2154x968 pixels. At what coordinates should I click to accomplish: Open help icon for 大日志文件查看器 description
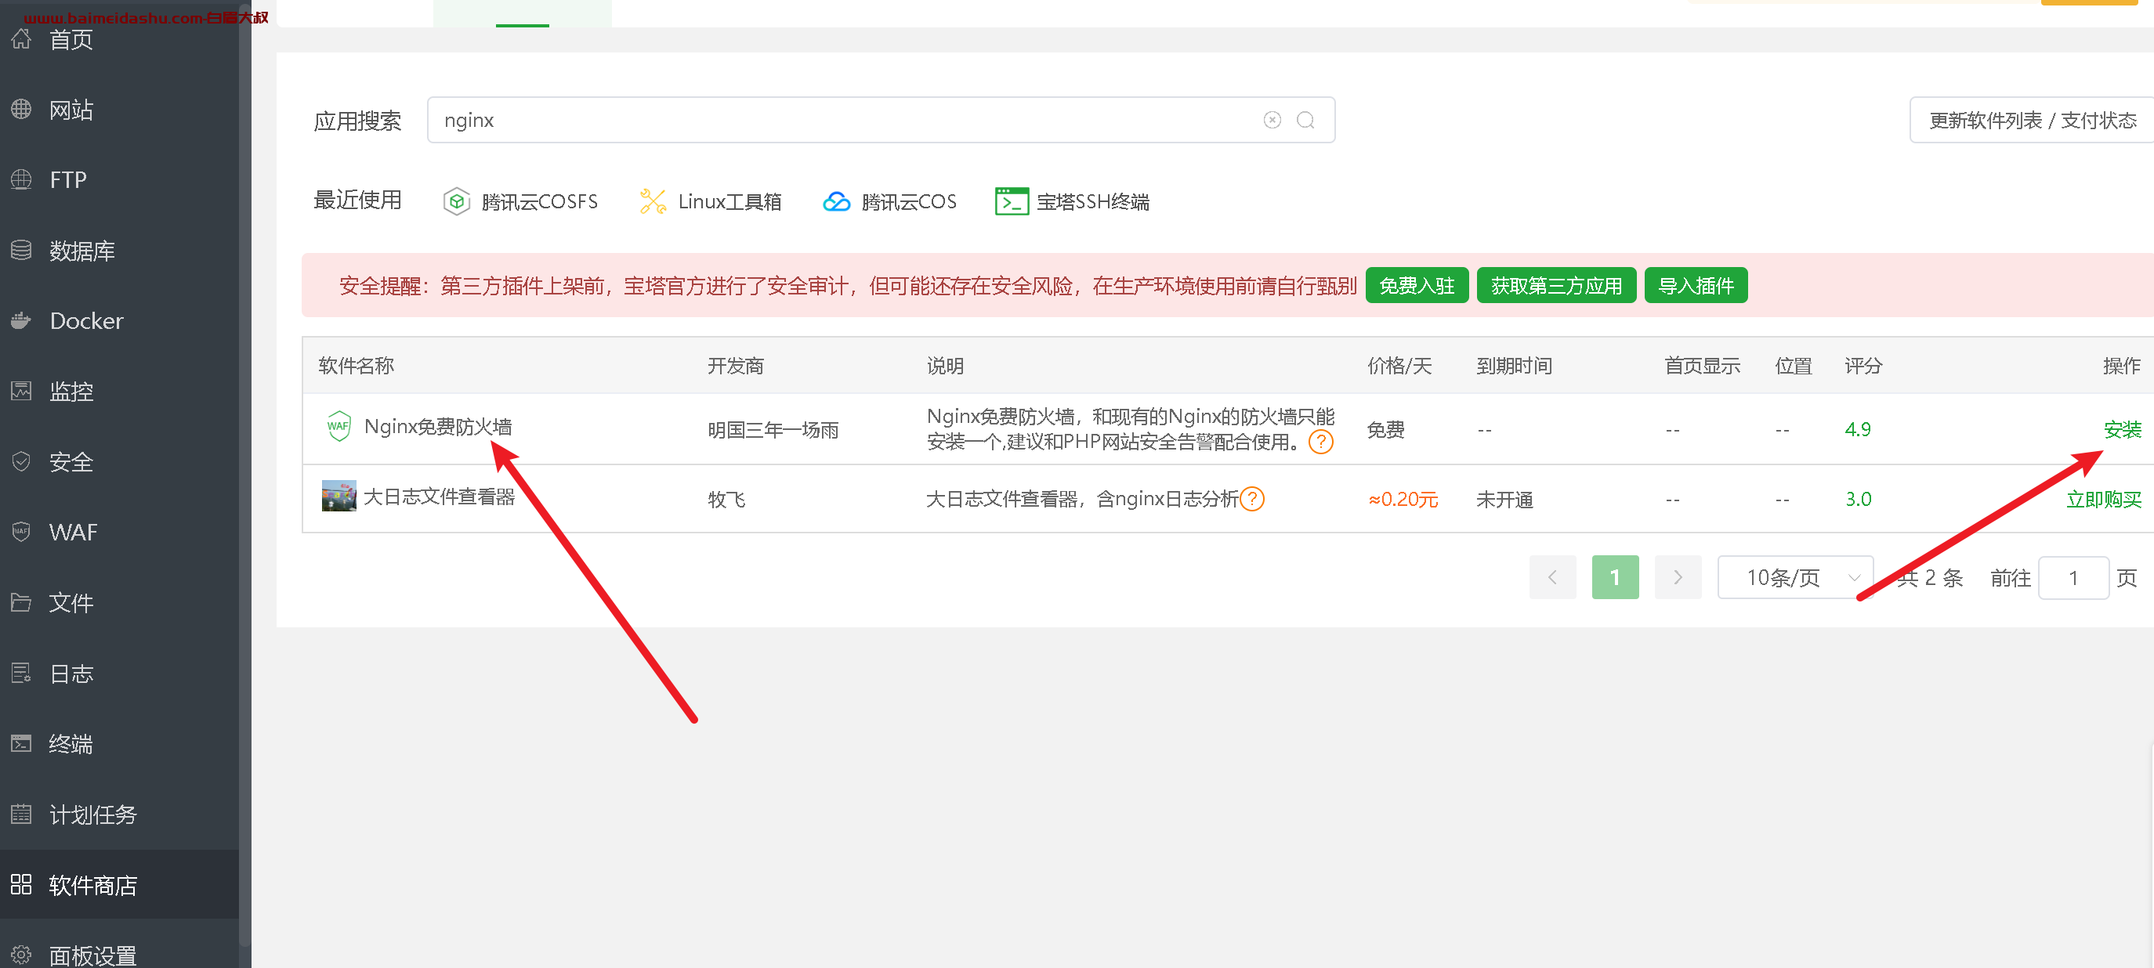(1252, 499)
